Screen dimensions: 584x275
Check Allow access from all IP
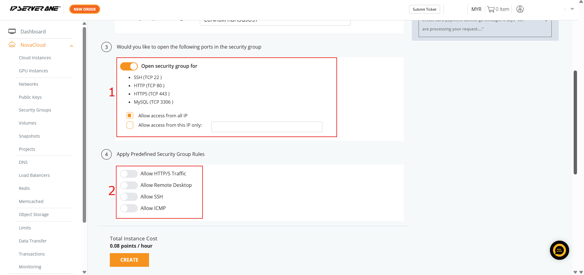[x=130, y=116]
